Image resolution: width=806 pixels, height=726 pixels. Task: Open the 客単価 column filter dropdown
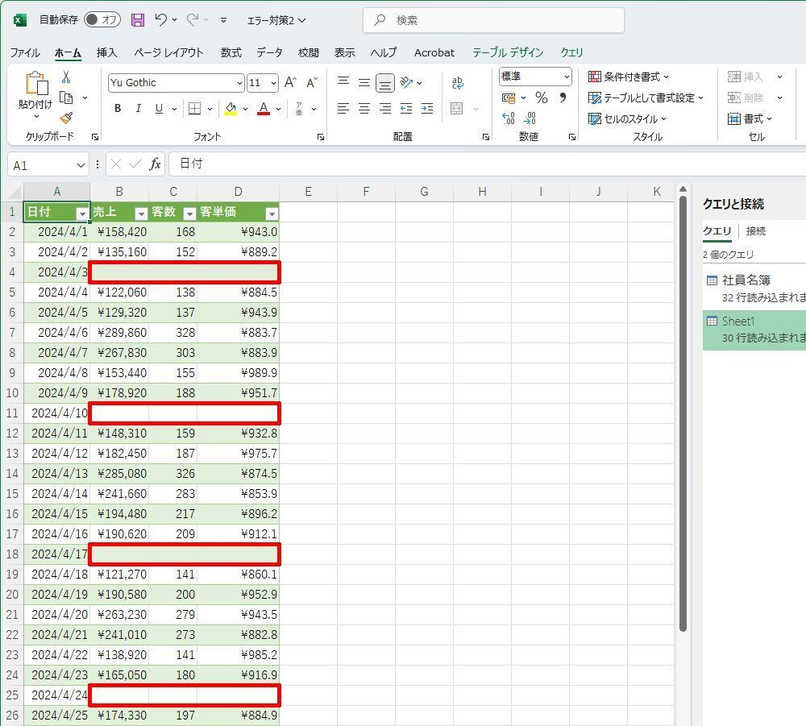click(272, 214)
